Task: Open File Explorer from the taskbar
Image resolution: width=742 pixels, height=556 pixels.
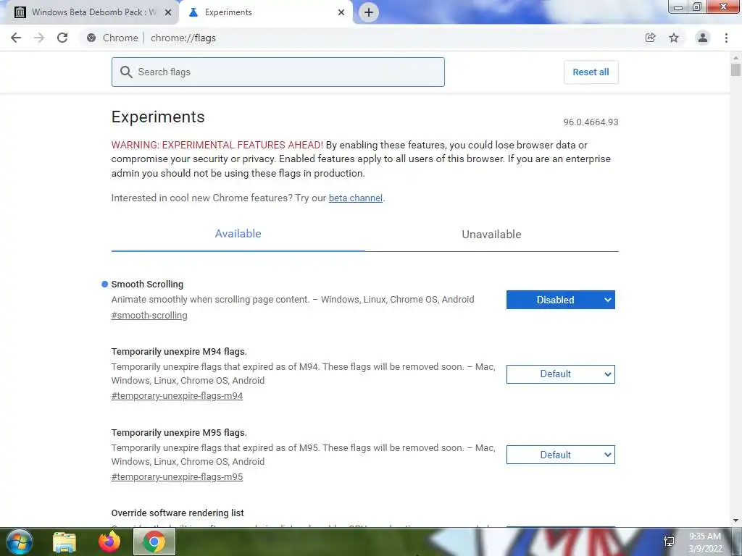Action: 64,542
